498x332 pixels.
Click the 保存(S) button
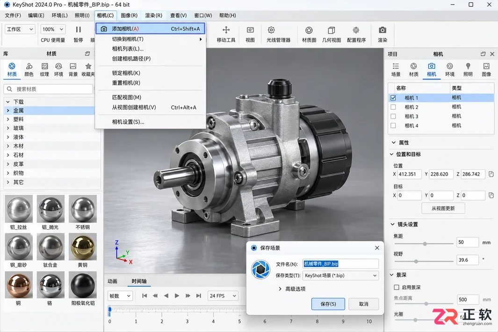[x=328, y=304]
